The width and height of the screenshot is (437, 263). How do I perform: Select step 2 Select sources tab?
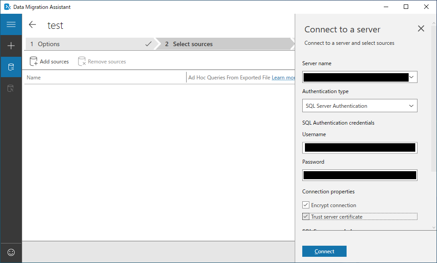pyautogui.click(x=224, y=44)
